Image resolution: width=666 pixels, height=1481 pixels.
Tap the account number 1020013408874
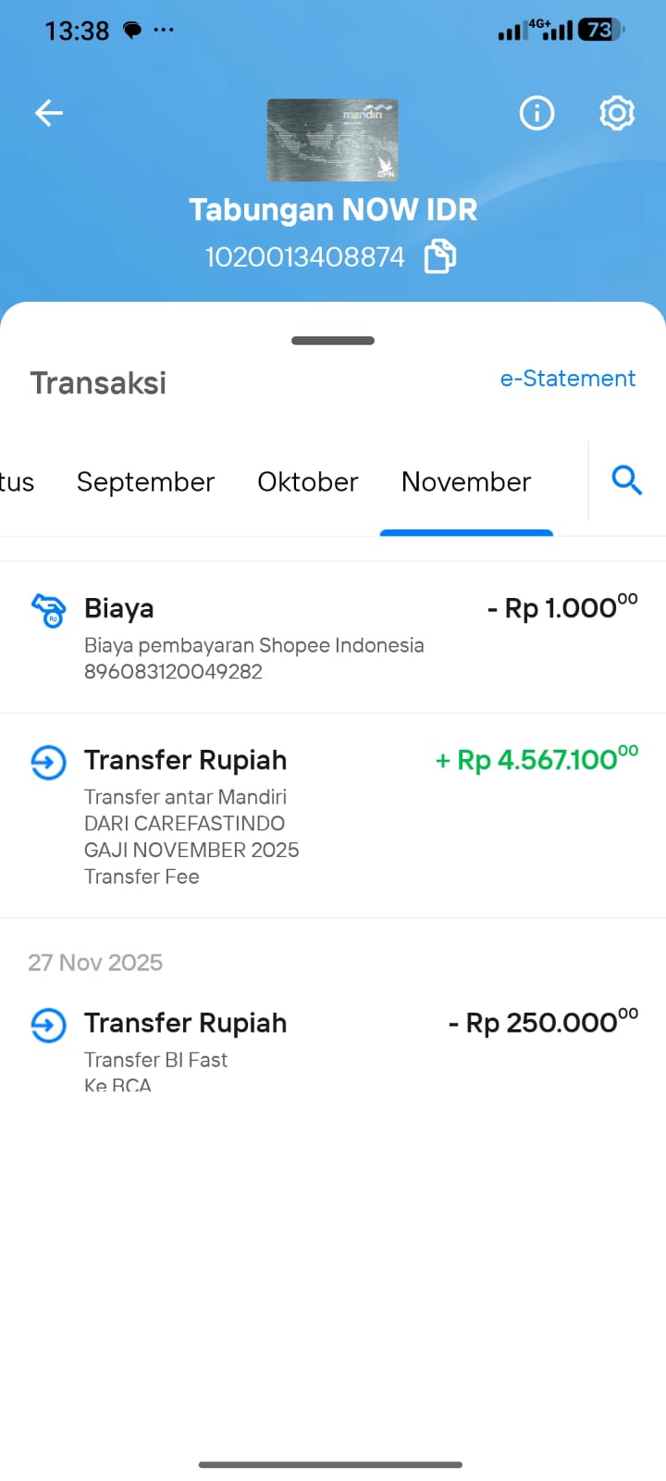click(x=304, y=256)
